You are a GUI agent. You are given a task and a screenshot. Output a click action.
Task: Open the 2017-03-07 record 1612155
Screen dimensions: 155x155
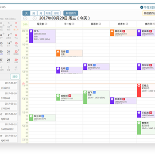9,85
